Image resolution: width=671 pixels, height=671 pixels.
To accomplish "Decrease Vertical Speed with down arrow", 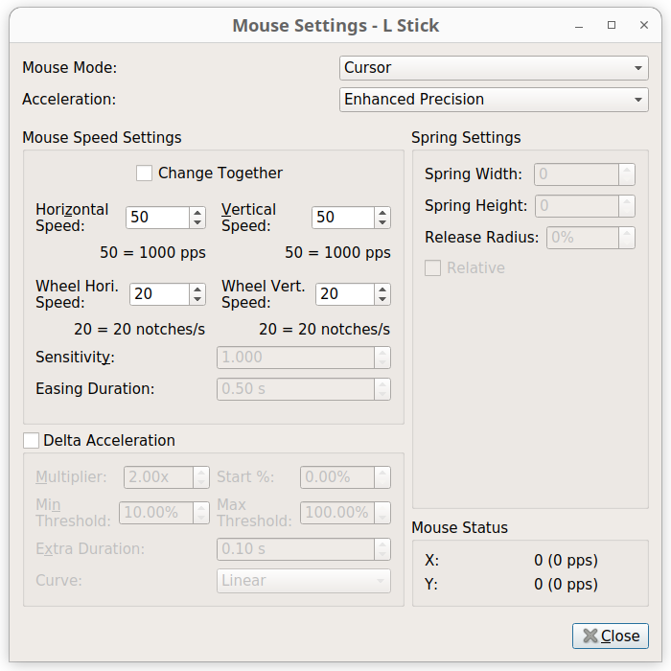I will pos(382,222).
